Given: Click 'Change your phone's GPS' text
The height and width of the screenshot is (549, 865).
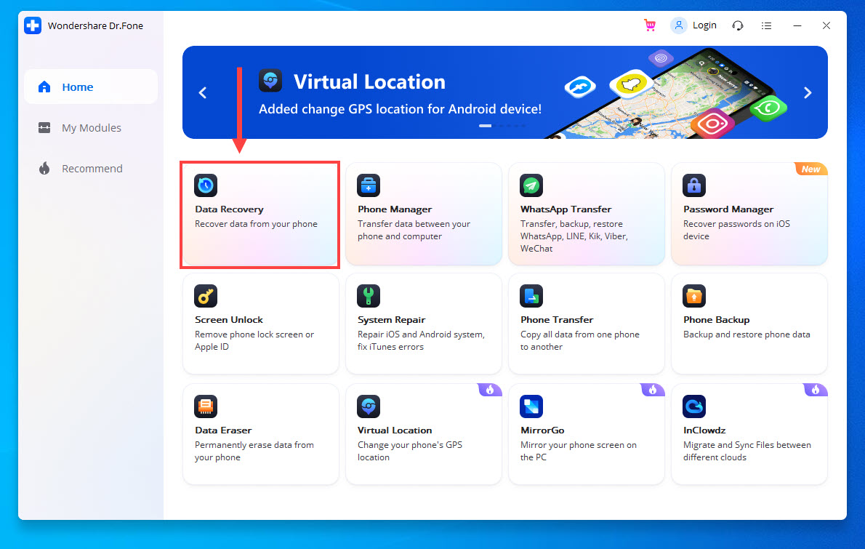Looking at the screenshot, I should [x=410, y=445].
